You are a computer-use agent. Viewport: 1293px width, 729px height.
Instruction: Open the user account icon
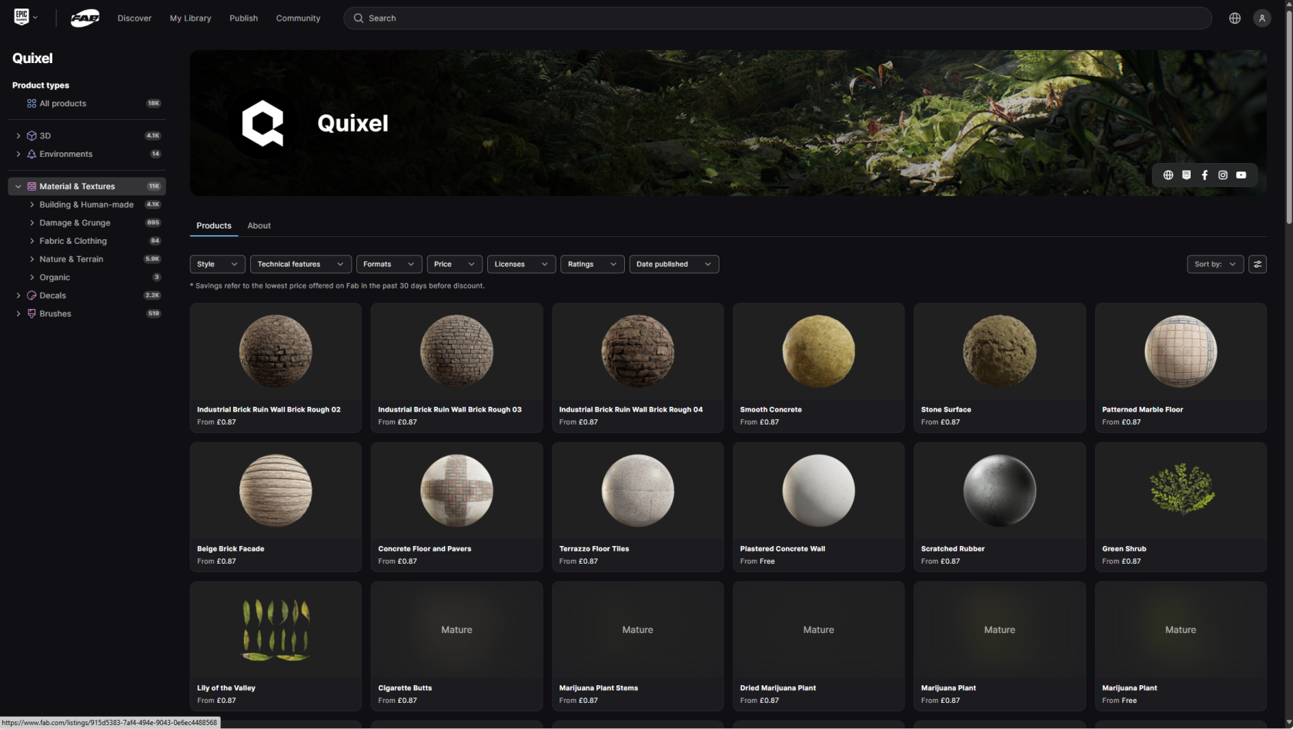(1262, 18)
